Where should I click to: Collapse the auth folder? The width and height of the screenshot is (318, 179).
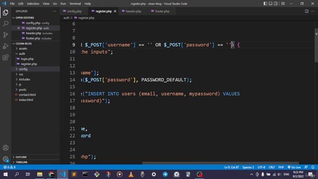[35, 54]
